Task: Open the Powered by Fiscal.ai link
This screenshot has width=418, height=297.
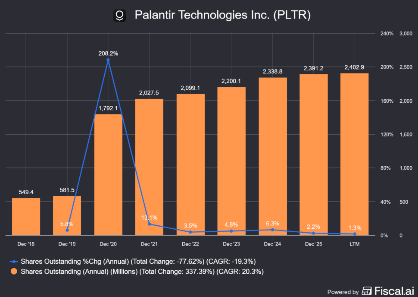Action: 371,291
